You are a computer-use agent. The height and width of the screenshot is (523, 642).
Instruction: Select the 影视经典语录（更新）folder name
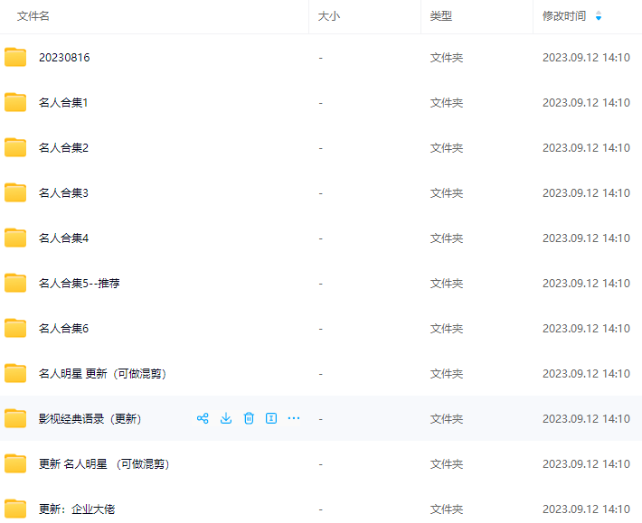[x=90, y=419]
